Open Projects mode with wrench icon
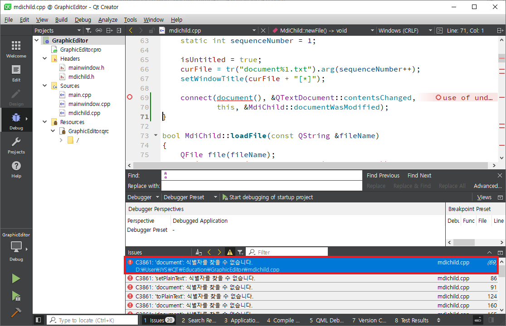 [x=16, y=145]
